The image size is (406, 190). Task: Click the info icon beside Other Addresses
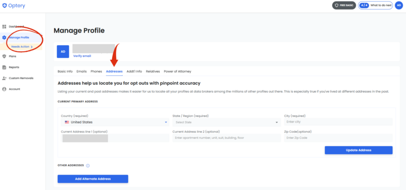88,166
